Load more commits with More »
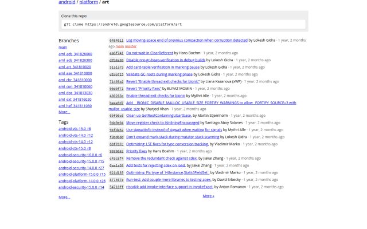 point(208,196)
